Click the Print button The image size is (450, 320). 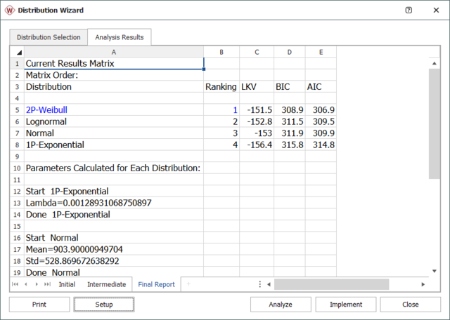tap(39, 305)
